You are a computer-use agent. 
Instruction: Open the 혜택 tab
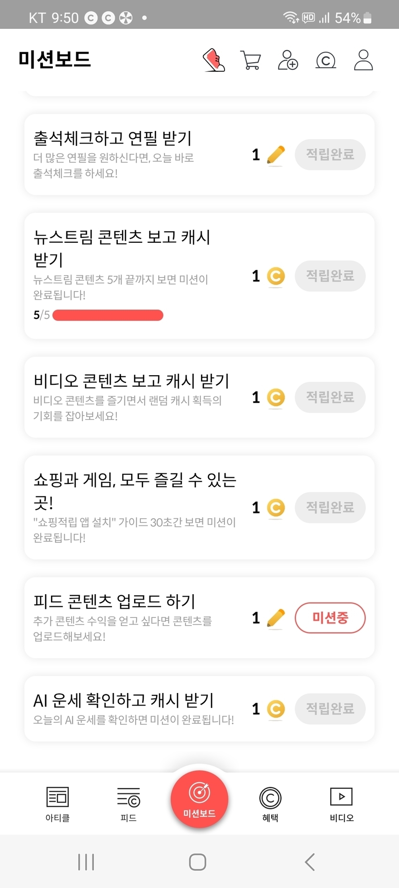[270, 803]
